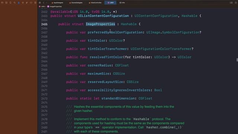Click CGFloat type on line 2465
Screen dimensions: 238x134
[122, 66]
